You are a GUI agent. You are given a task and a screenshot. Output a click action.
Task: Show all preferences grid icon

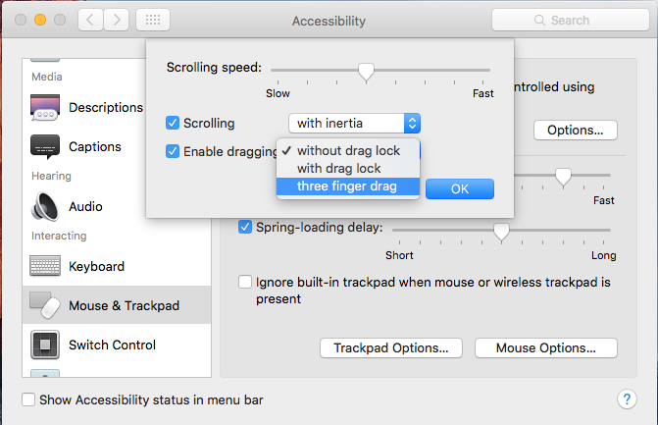(153, 20)
